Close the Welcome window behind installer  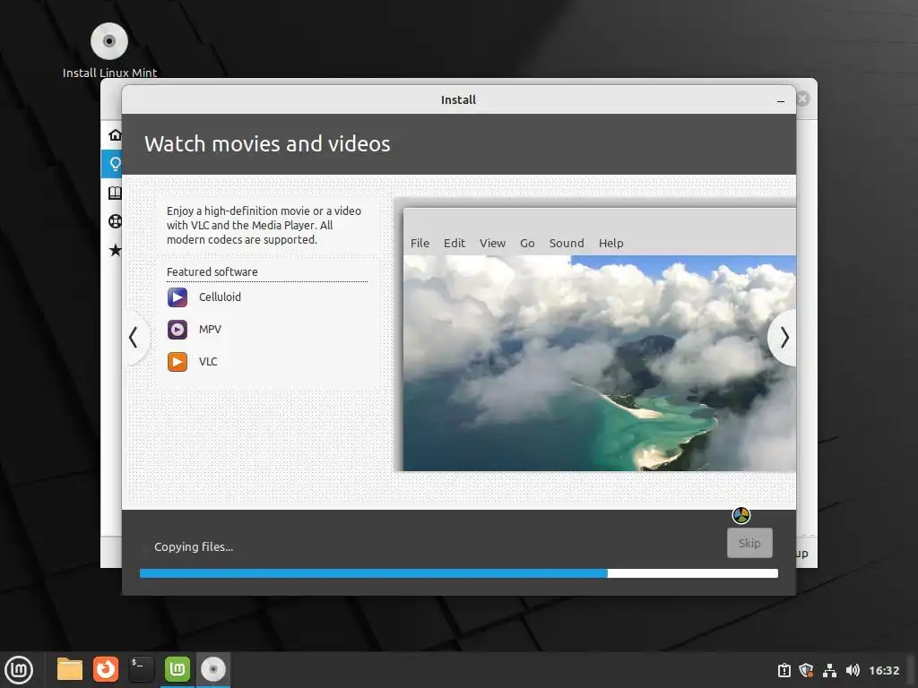click(x=803, y=99)
